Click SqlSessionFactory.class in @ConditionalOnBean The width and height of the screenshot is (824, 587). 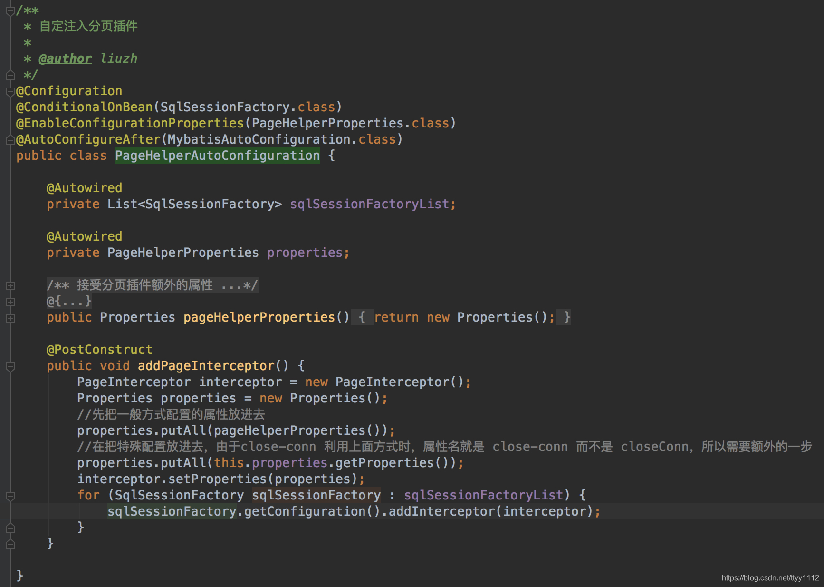coord(248,107)
